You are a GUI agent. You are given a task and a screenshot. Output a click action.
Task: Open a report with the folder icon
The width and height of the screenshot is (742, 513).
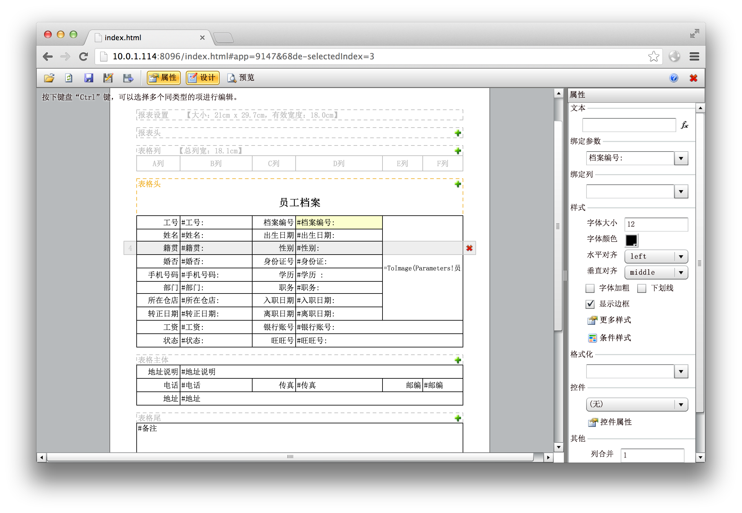point(49,78)
